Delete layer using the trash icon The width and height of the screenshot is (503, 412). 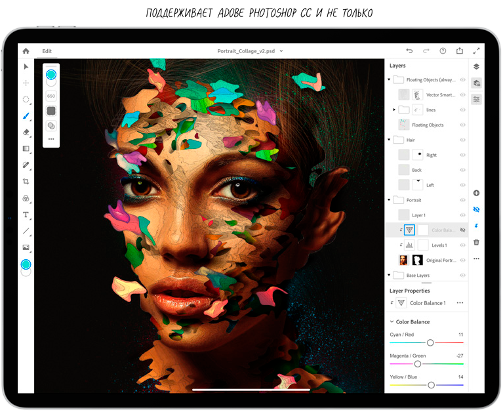point(476,242)
